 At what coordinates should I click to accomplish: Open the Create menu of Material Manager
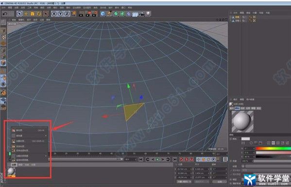click(14, 165)
